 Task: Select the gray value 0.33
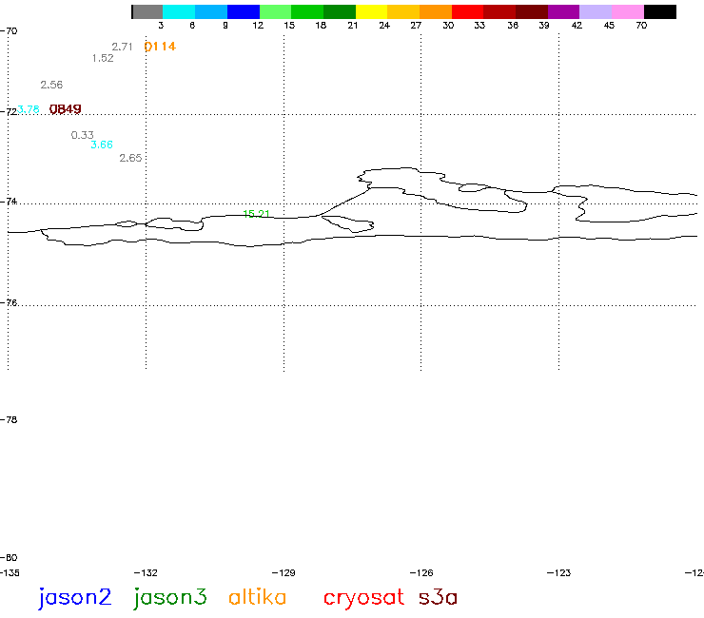[x=83, y=135]
